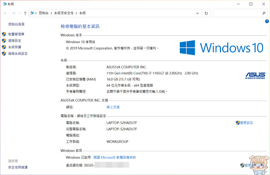Open the address bar history dropdown
The width and height of the screenshot is (270, 175).
(197, 13)
